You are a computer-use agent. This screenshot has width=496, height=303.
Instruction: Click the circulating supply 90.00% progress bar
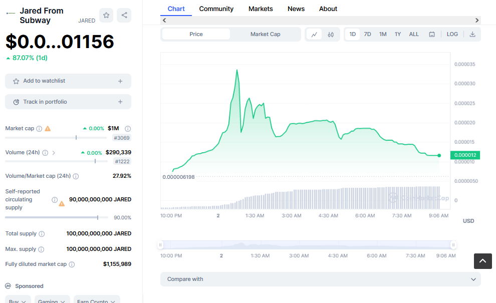[57, 217]
